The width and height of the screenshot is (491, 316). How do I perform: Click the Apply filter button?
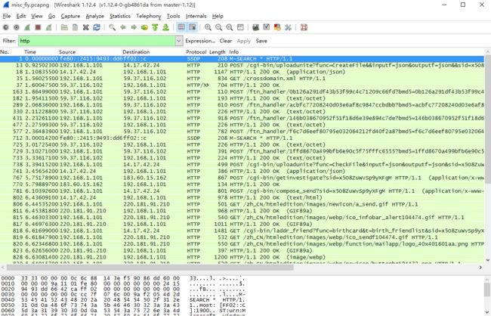pyautogui.click(x=244, y=41)
